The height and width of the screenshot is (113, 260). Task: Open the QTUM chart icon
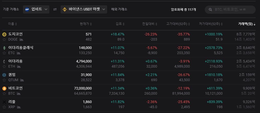click(x=22, y=80)
